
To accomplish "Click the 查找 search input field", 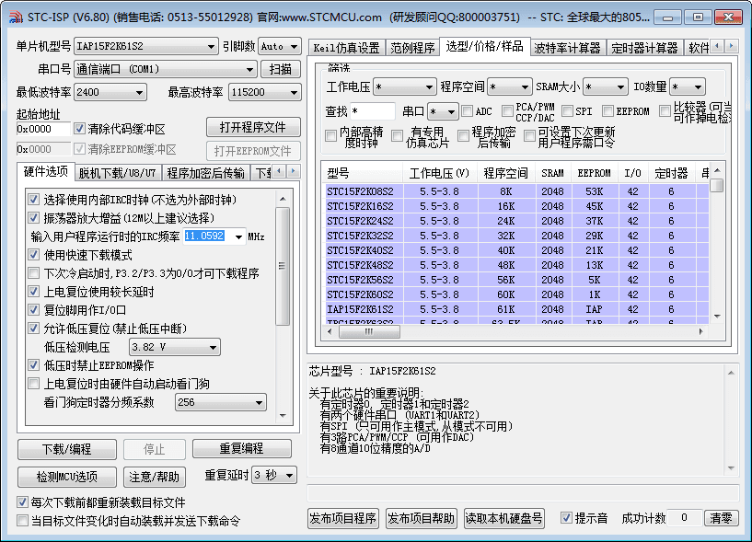I will 373,111.
